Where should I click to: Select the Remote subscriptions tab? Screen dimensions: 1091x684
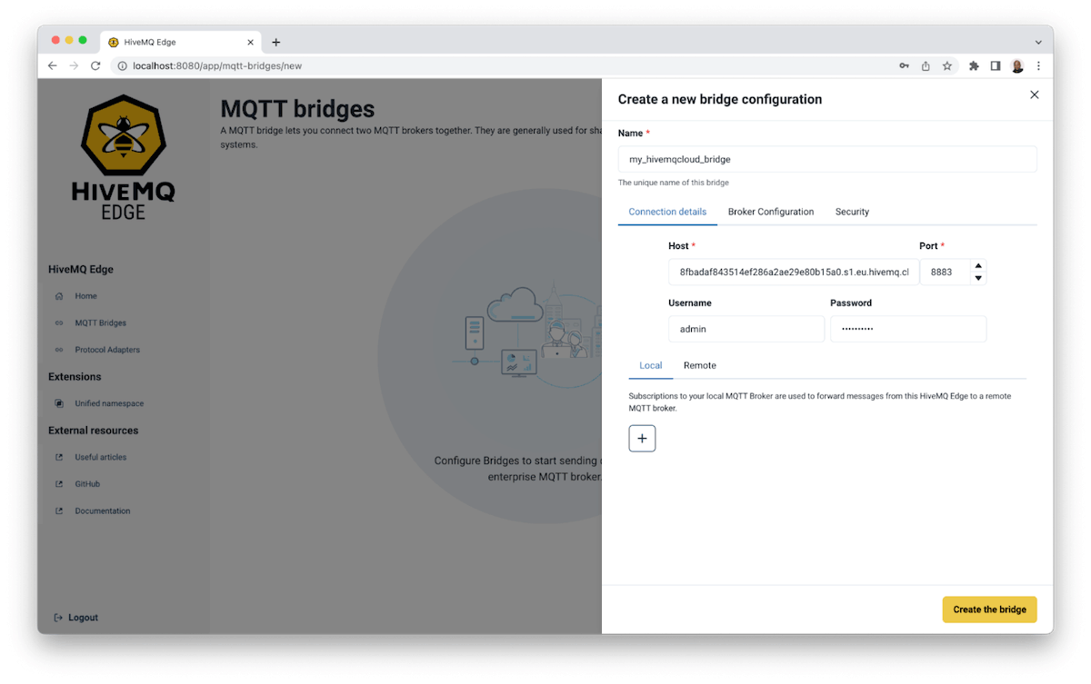pyautogui.click(x=700, y=365)
